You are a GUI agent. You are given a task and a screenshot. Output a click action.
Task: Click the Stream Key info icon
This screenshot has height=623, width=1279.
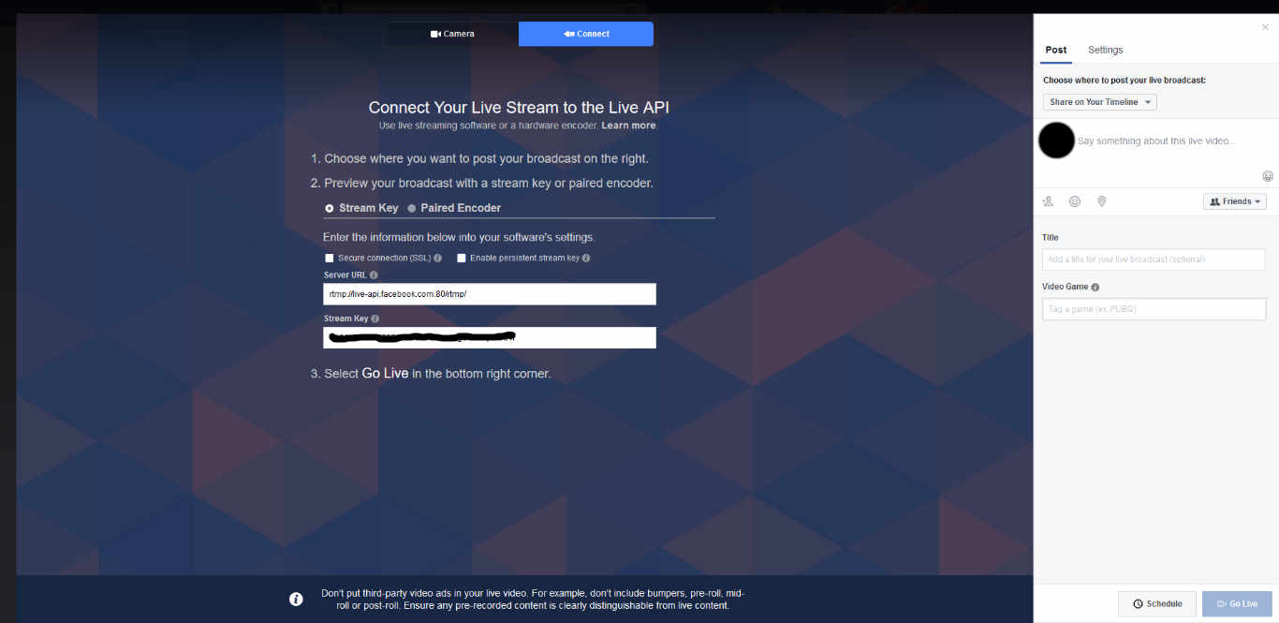[x=375, y=318]
